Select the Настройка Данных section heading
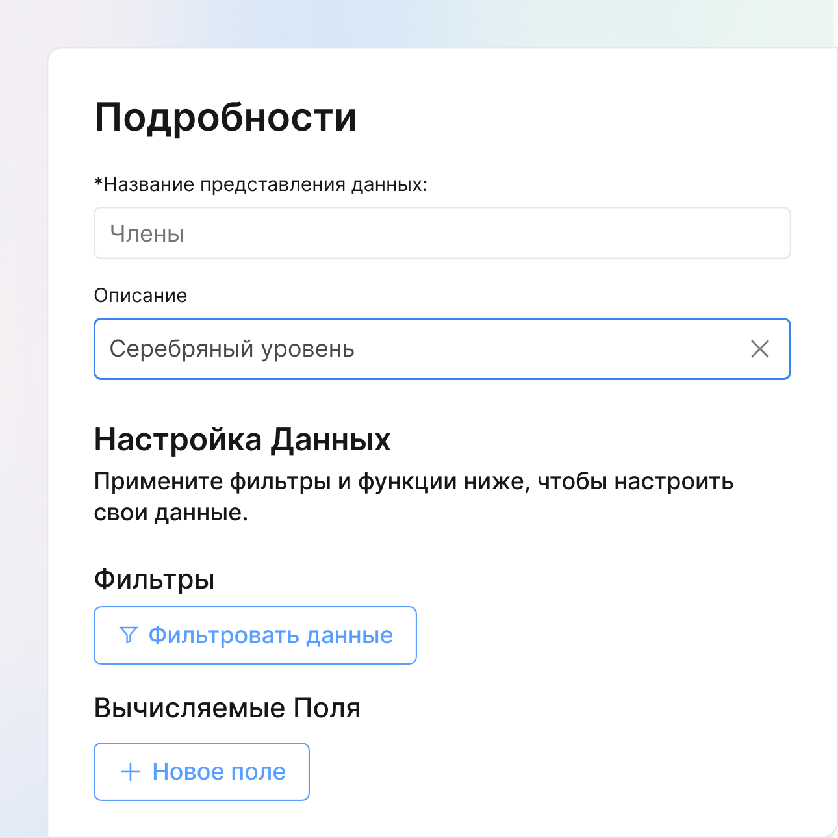 point(242,440)
